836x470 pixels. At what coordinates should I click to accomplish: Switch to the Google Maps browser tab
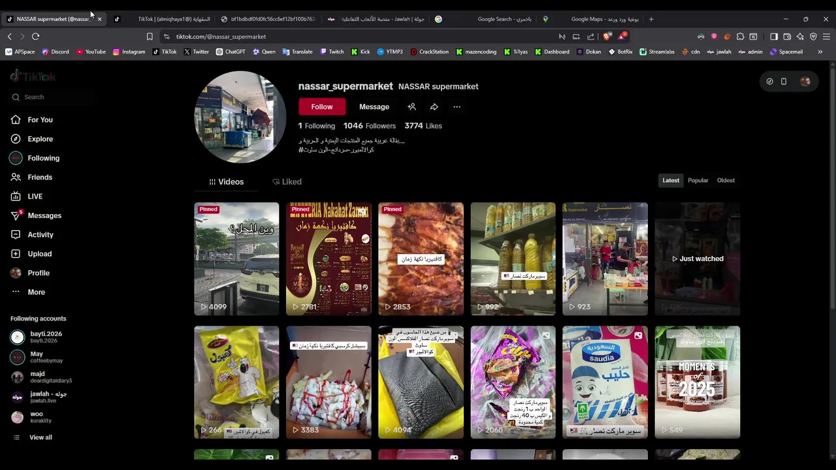pyautogui.click(x=590, y=19)
